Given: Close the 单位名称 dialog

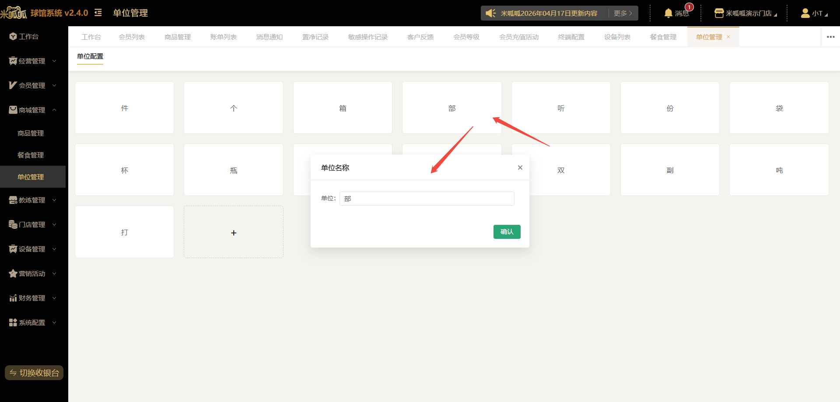Looking at the screenshot, I should point(520,168).
